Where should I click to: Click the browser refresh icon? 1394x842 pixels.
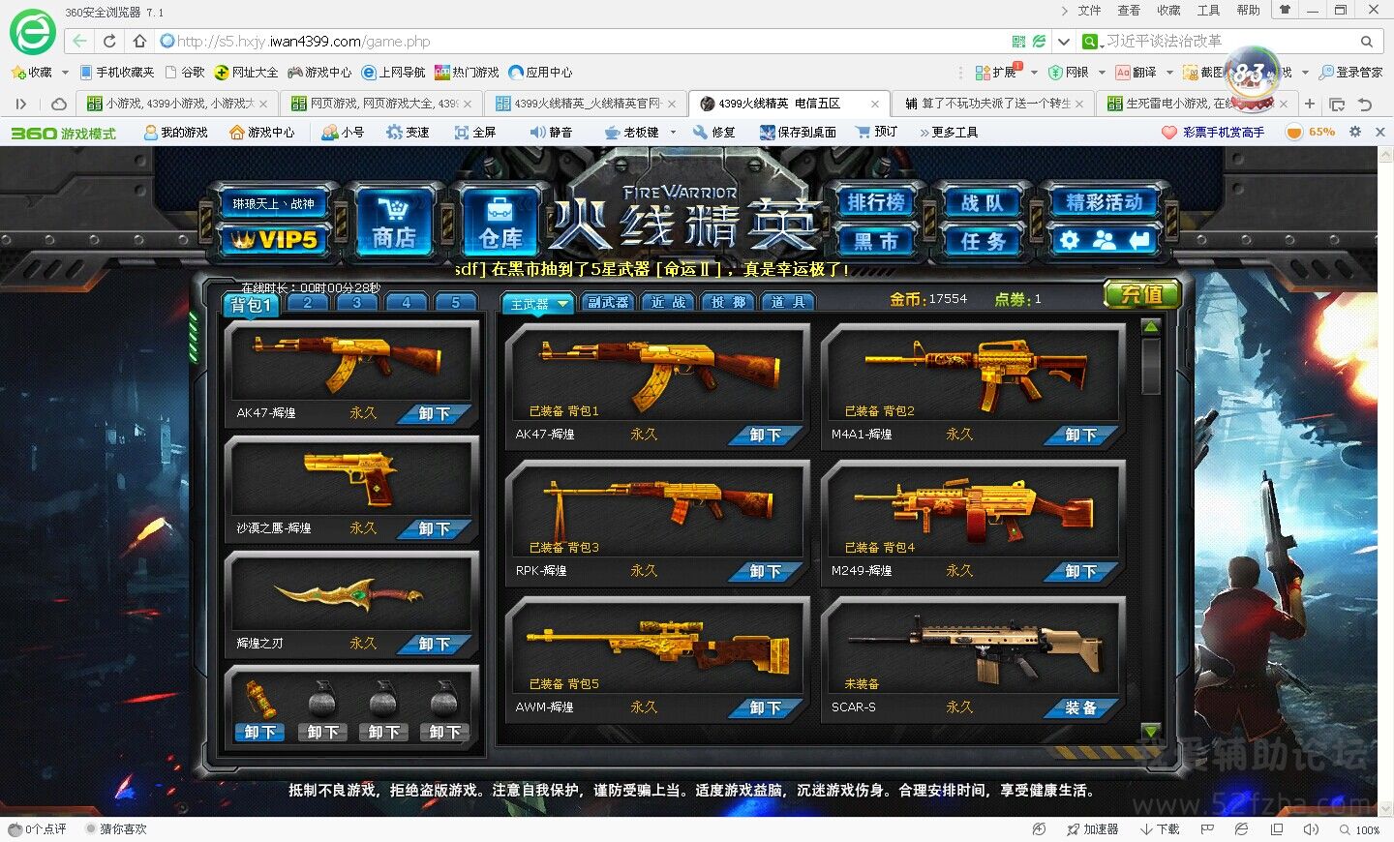click(109, 42)
